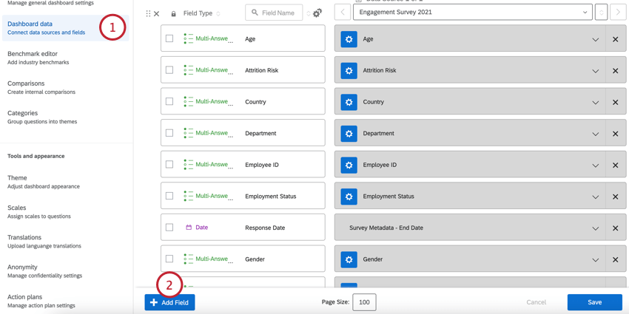The image size is (629, 314).
Task: Click the gear icon beside Department mapping
Action: coord(349,134)
